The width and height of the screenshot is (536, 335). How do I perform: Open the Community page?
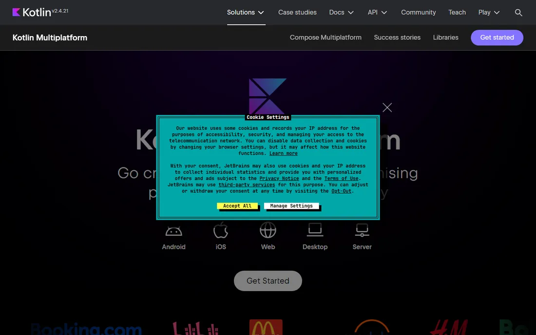(x=418, y=12)
